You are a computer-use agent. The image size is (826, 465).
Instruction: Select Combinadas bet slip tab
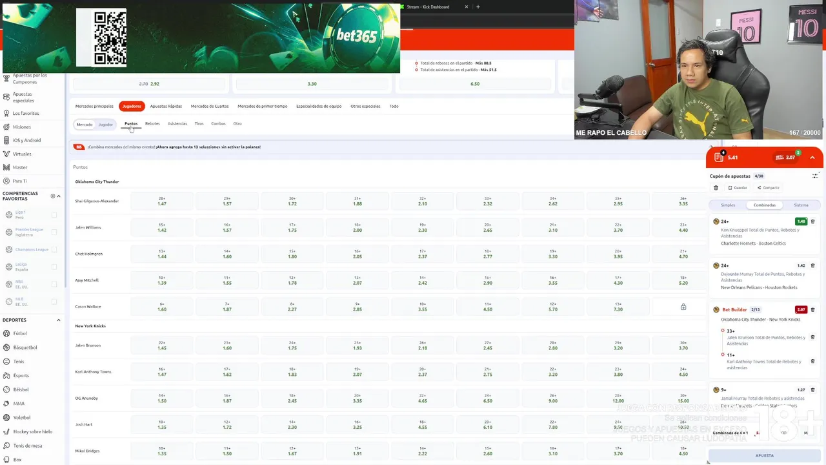pyautogui.click(x=765, y=205)
